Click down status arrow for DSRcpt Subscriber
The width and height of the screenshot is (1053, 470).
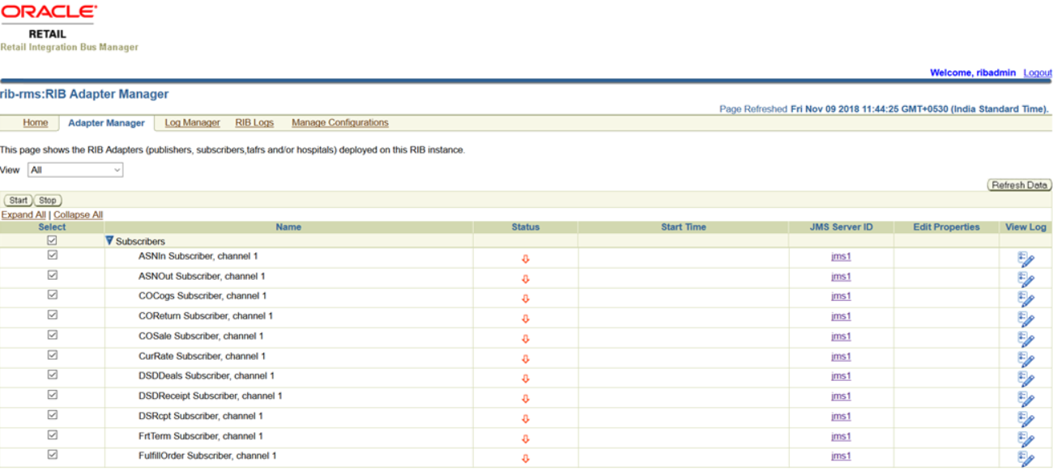[x=526, y=419]
